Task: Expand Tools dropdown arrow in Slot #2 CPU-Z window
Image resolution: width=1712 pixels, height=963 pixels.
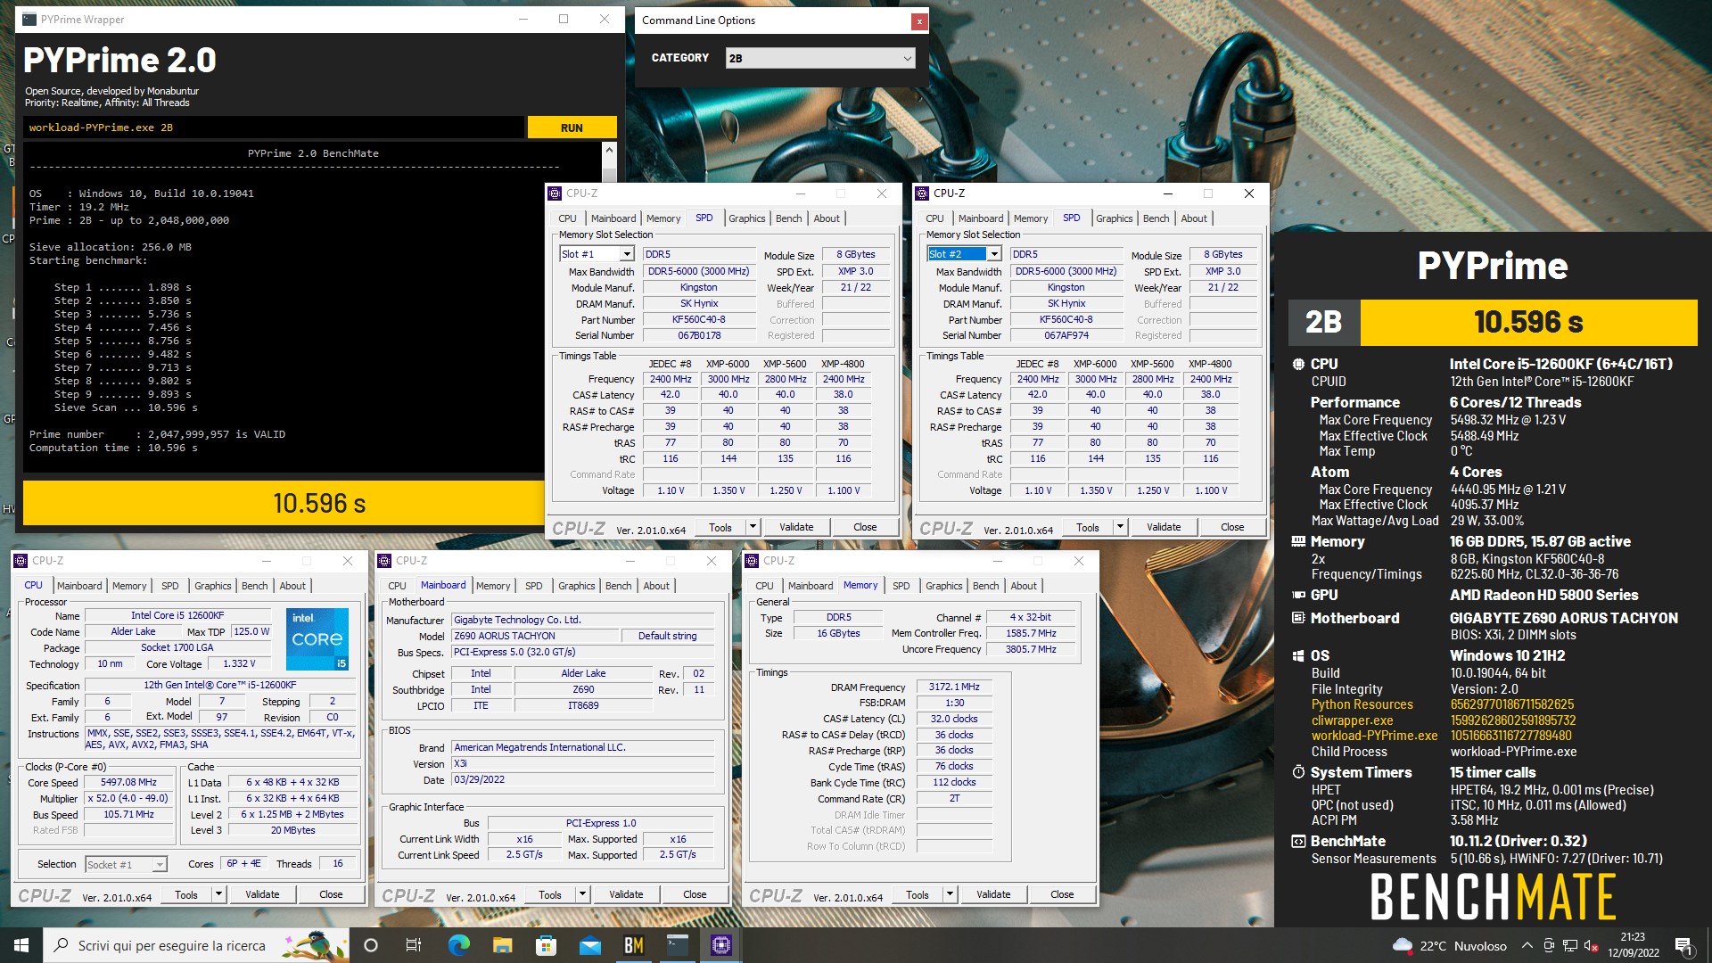Action: pos(1120,527)
